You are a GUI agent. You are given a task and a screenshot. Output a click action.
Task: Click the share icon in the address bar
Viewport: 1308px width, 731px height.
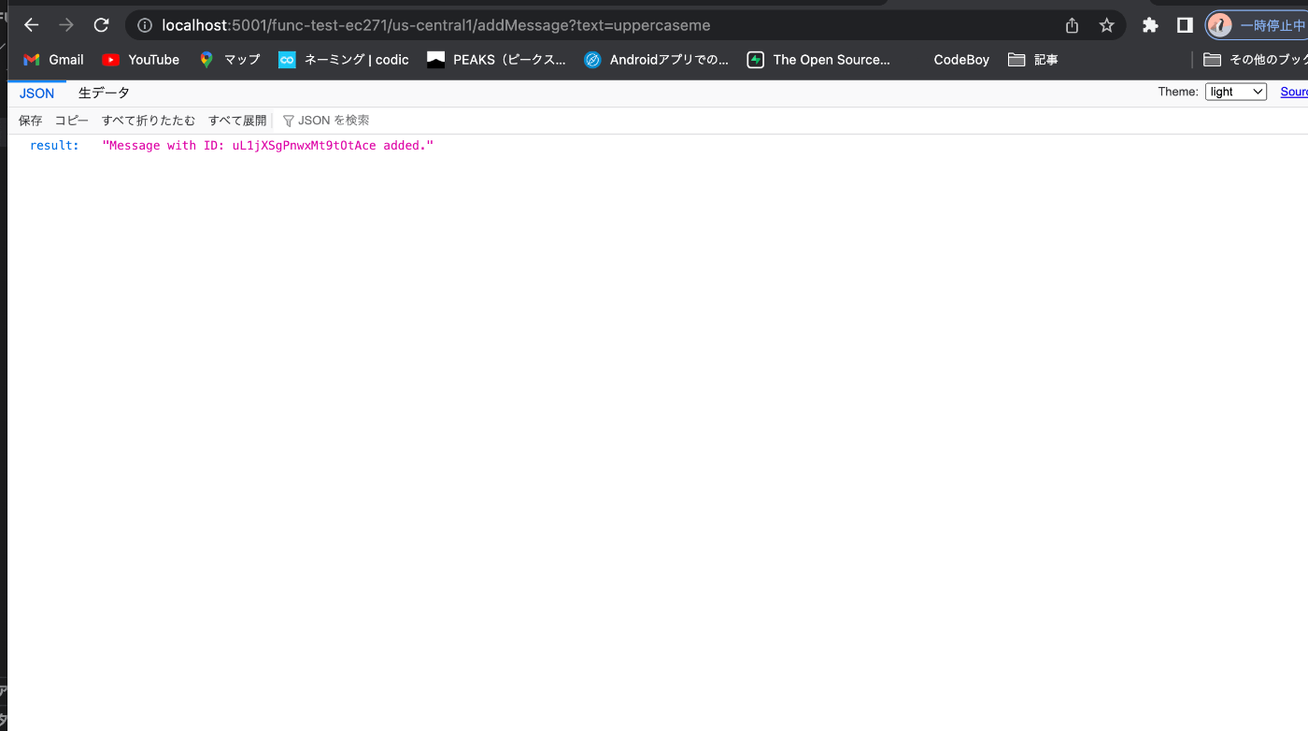click(1072, 25)
